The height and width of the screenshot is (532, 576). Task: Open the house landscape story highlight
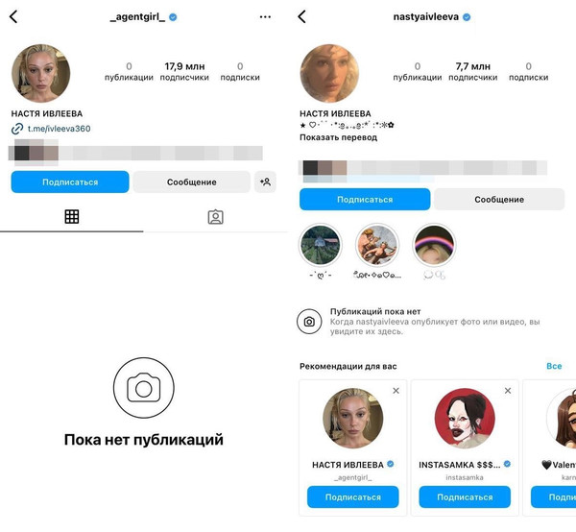320,245
